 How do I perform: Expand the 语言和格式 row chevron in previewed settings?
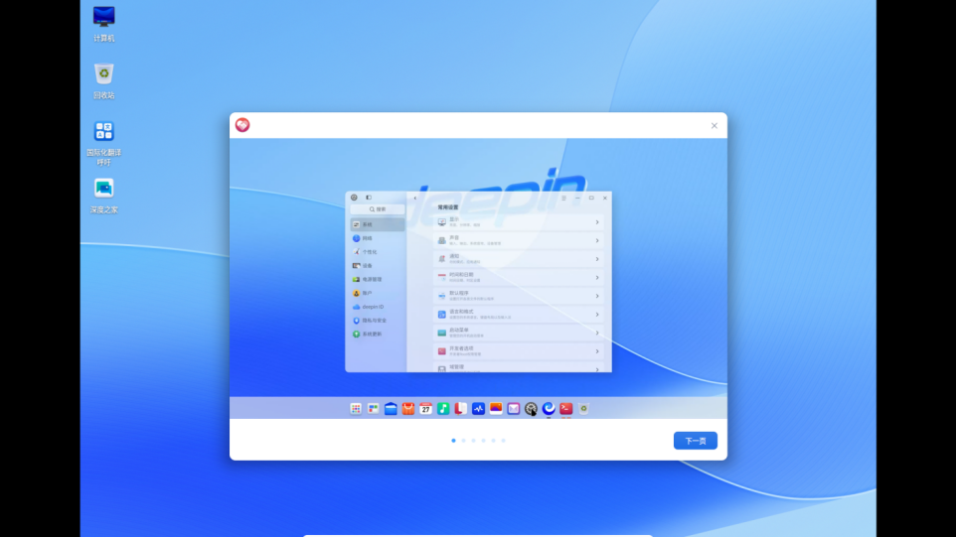pyautogui.click(x=597, y=315)
